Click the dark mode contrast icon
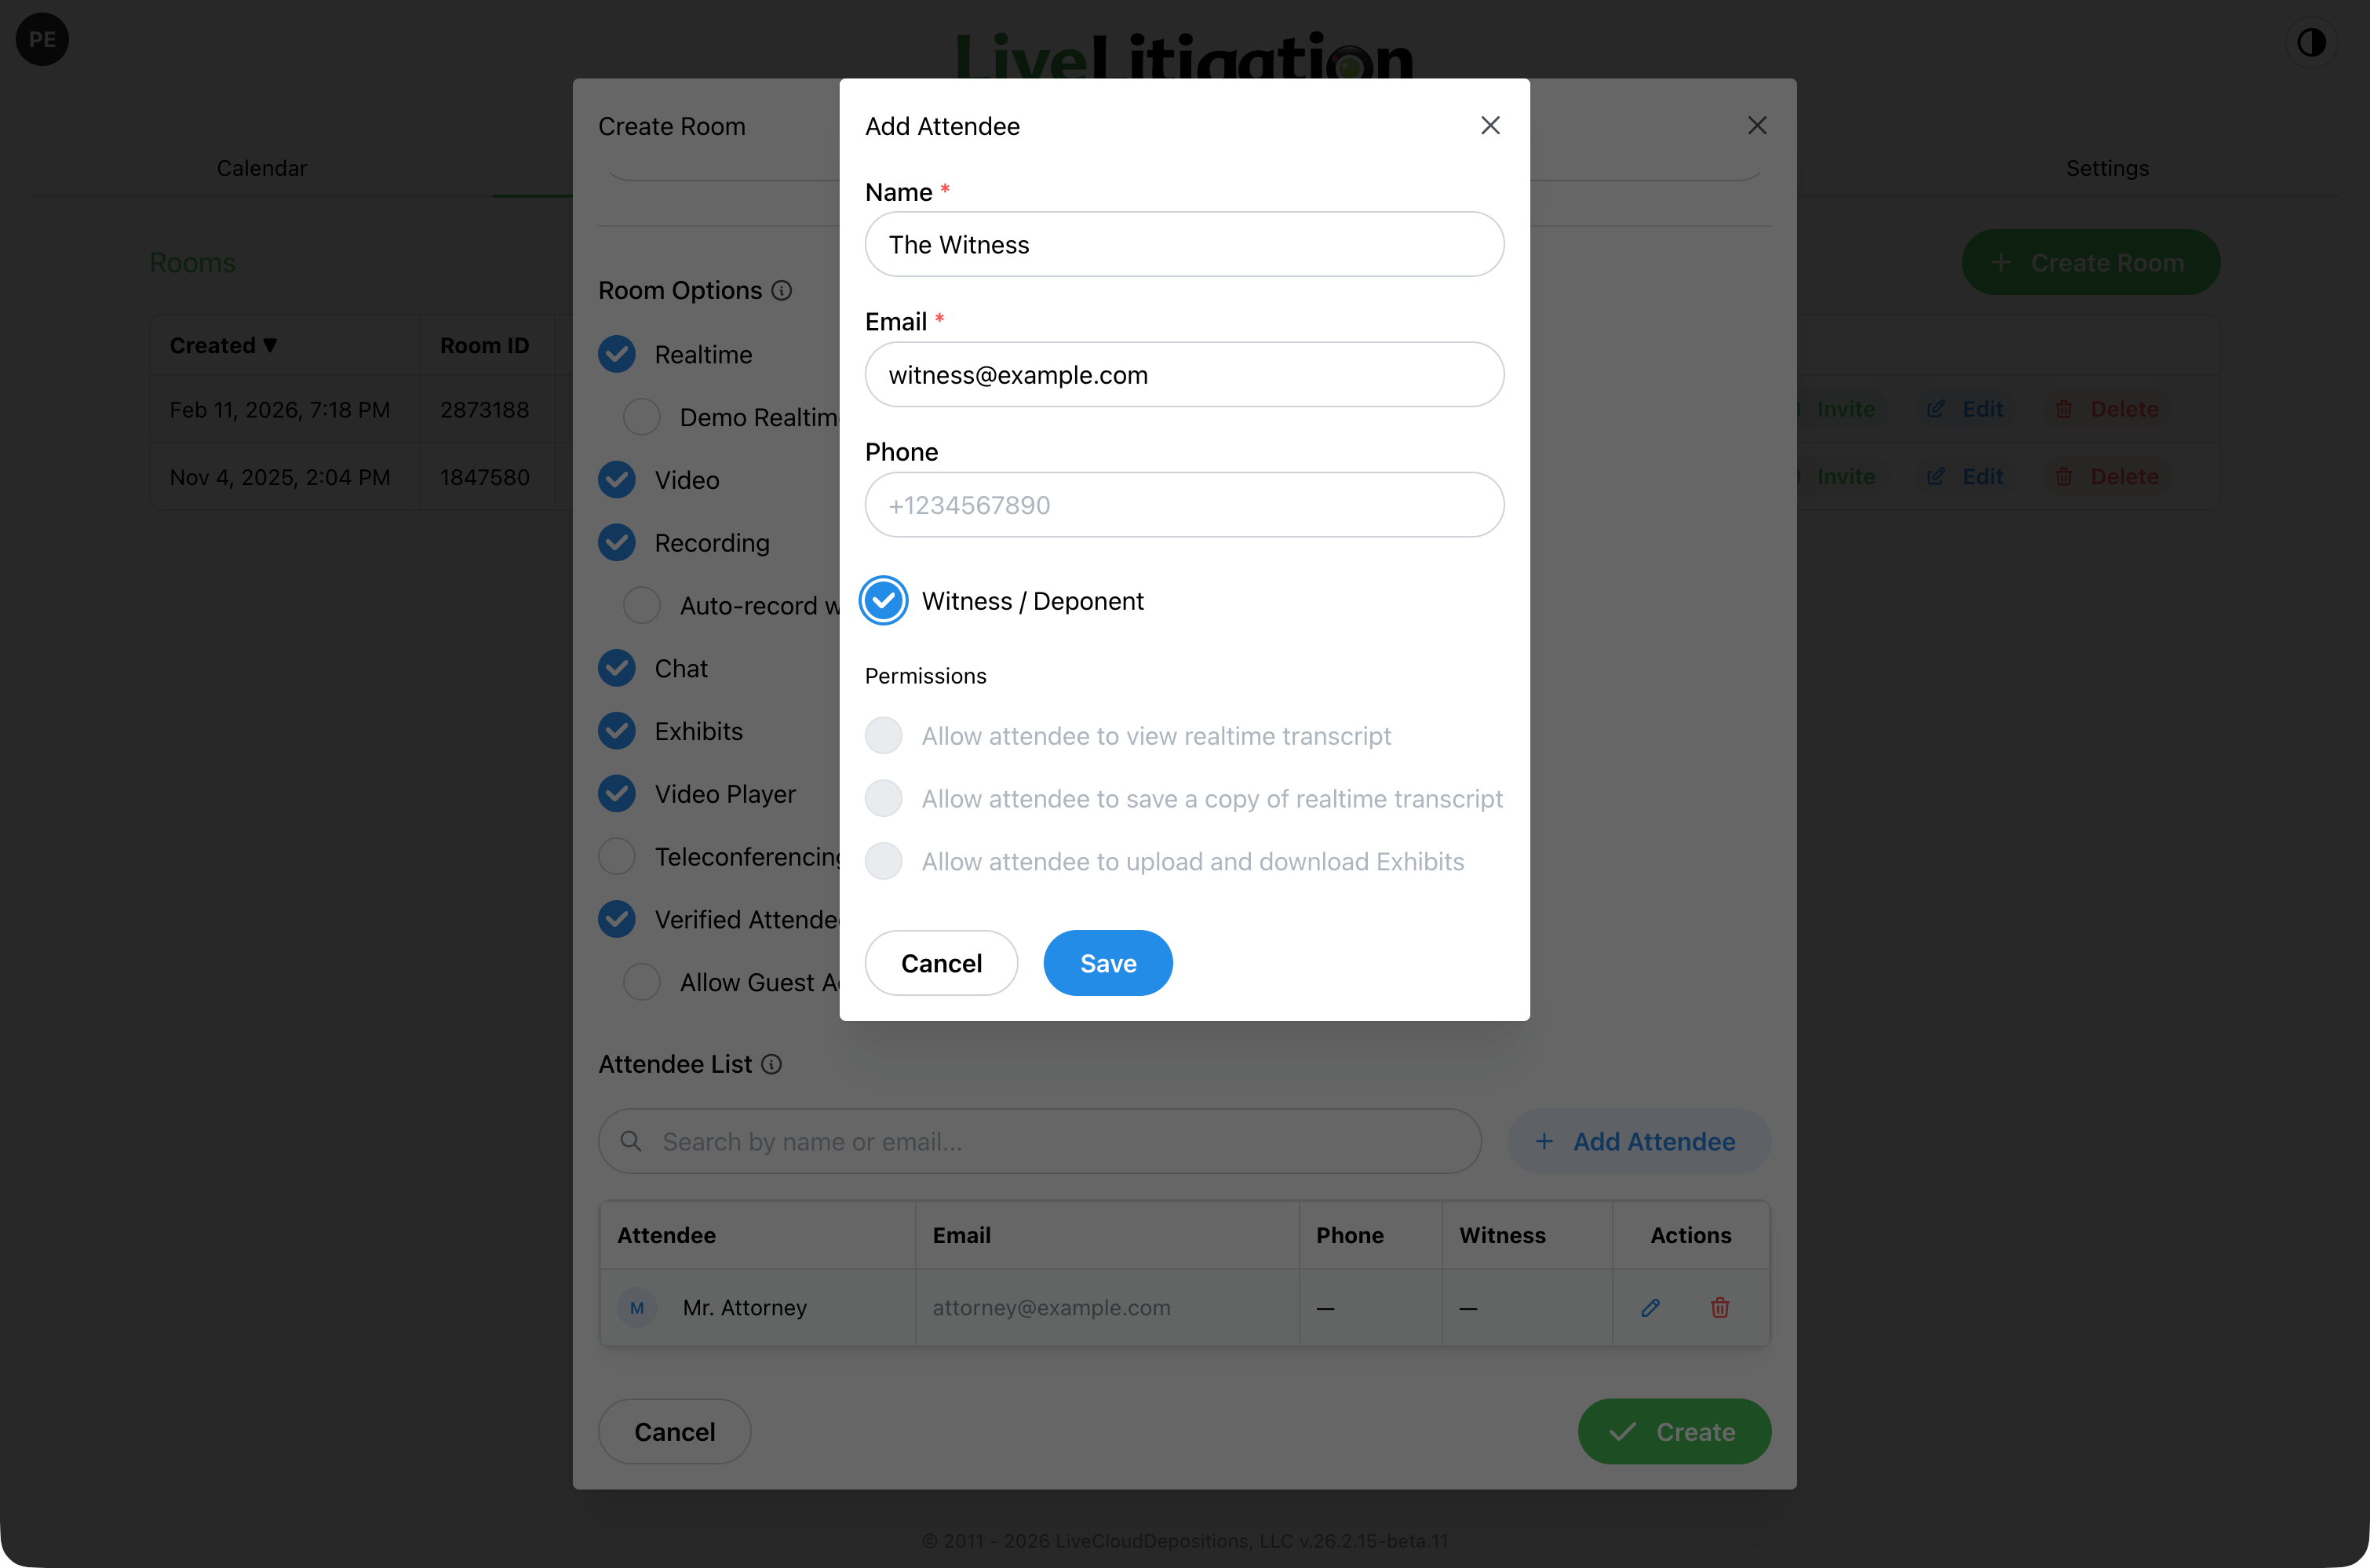Viewport: 2370px width, 1568px height. (2311, 42)
